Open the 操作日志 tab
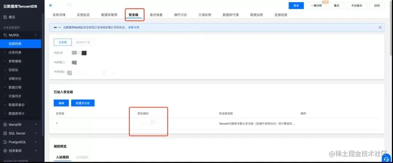This screenshot has height=163, width=393. click(180, 15)
